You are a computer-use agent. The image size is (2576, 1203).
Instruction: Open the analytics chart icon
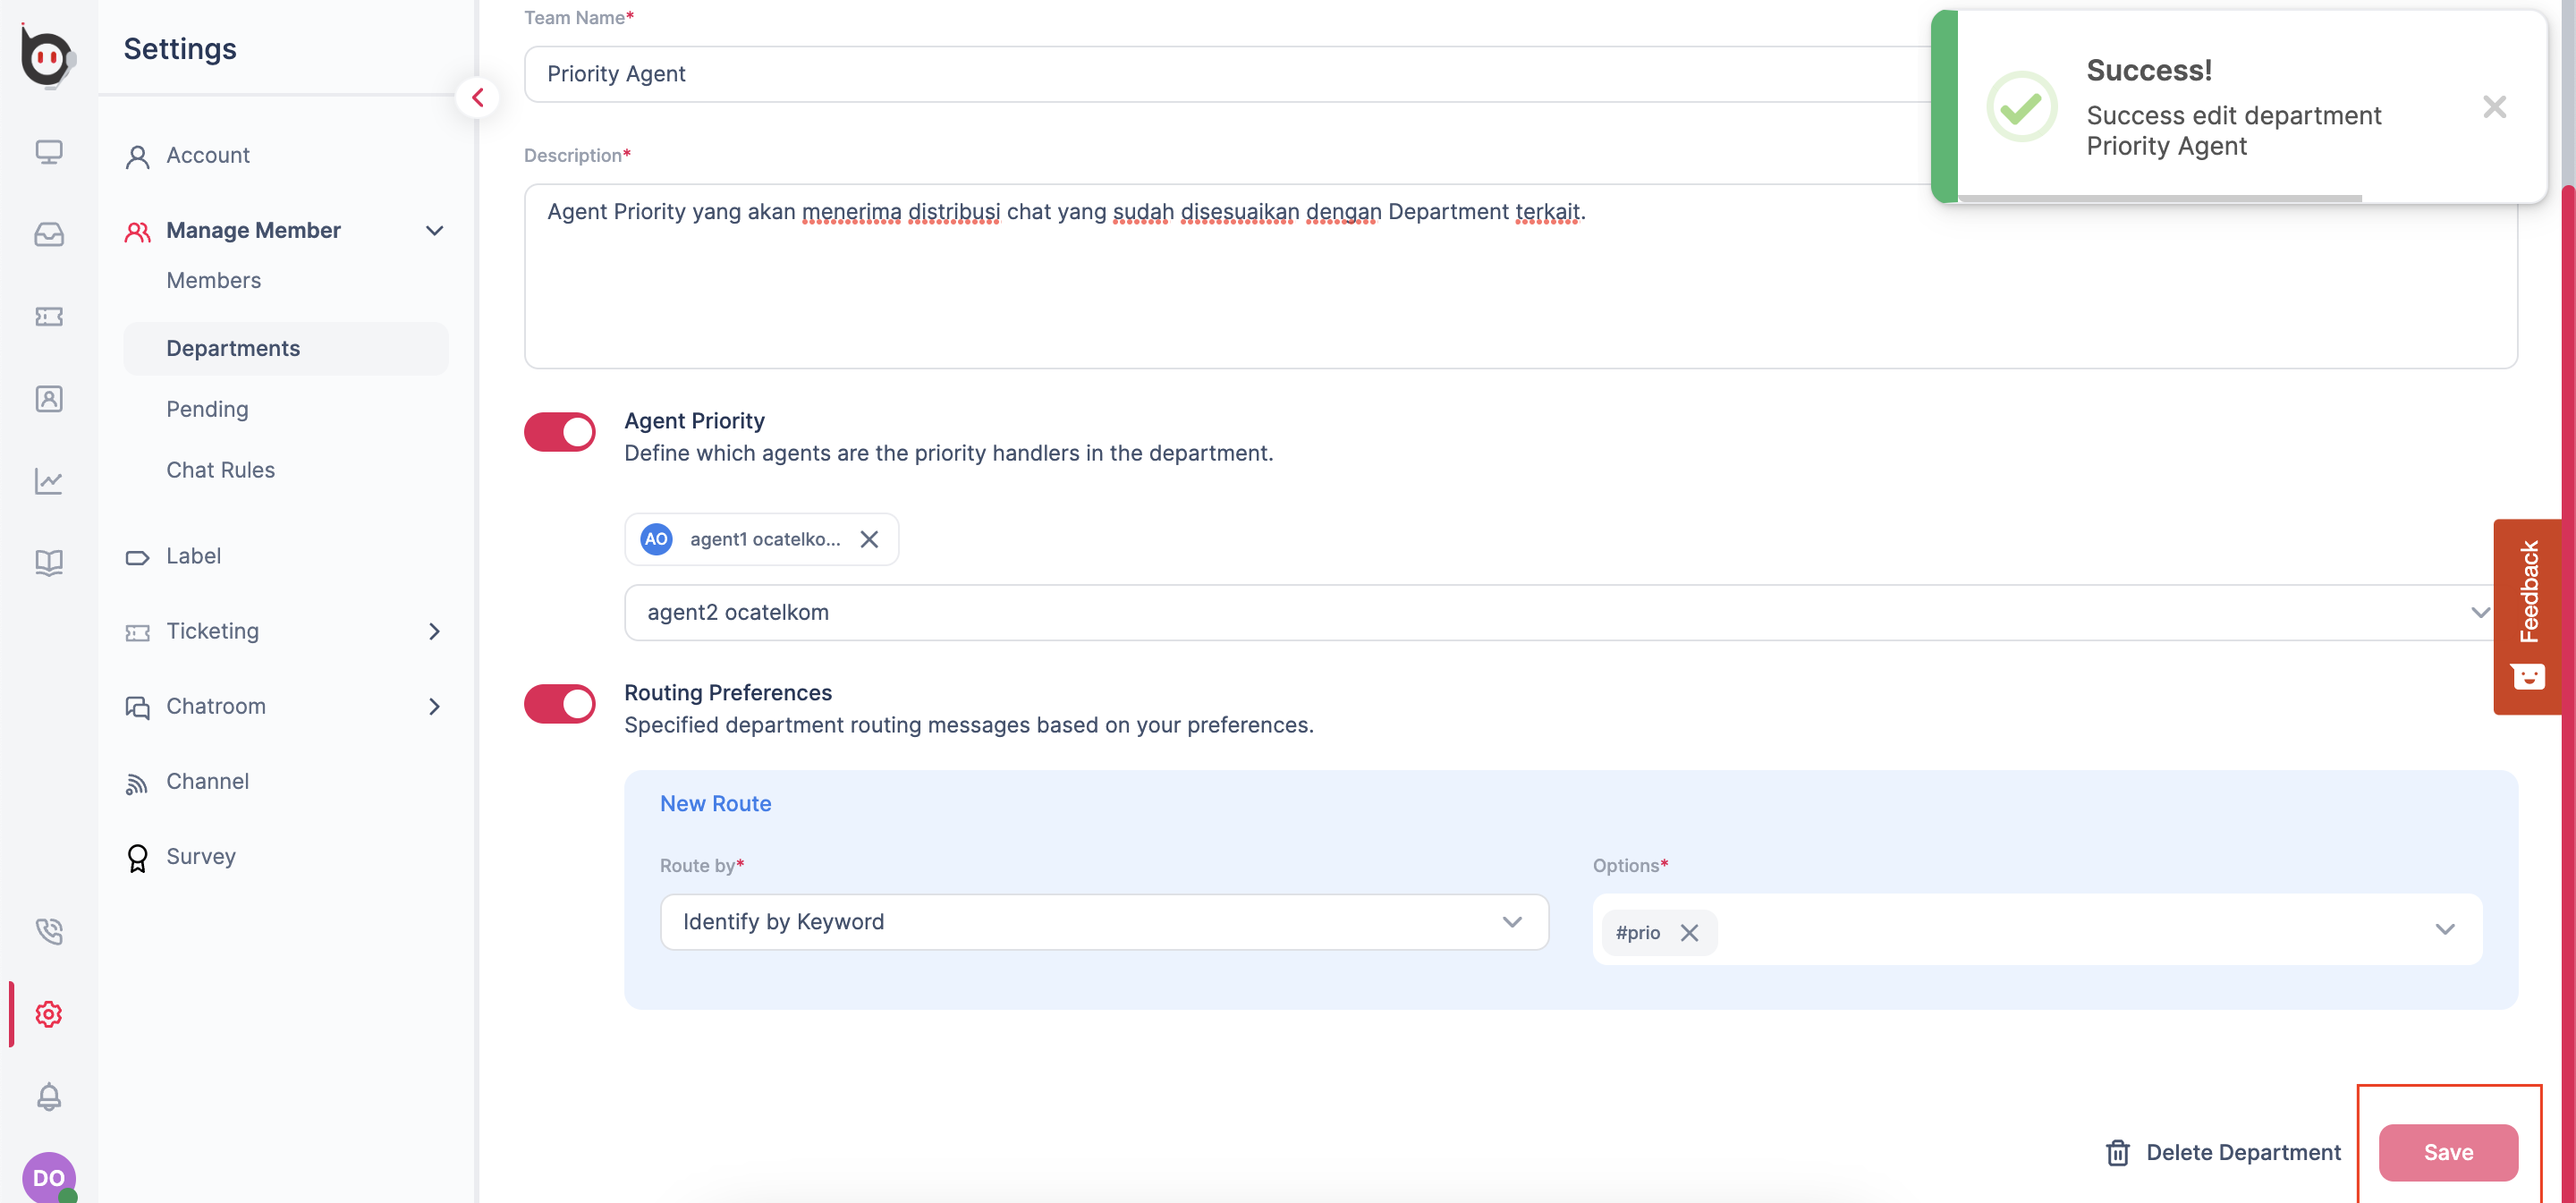(48, 481)
